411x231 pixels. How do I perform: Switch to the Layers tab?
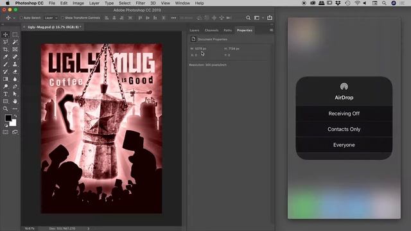(x=195, y=30)
